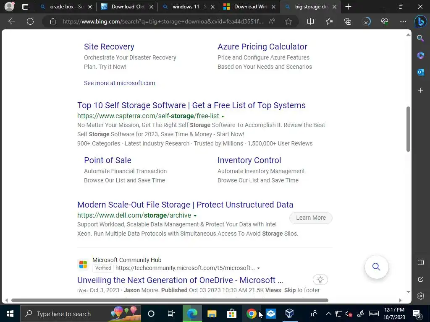430x322 pixels.
Task: Toggle the sidebar layout icon
Action: click(x=421, y=262)
